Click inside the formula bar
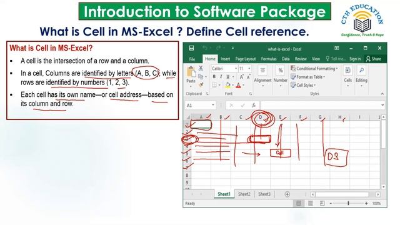Screen dimensions: 400x225 pyautogui.click(x=320, y=106)
